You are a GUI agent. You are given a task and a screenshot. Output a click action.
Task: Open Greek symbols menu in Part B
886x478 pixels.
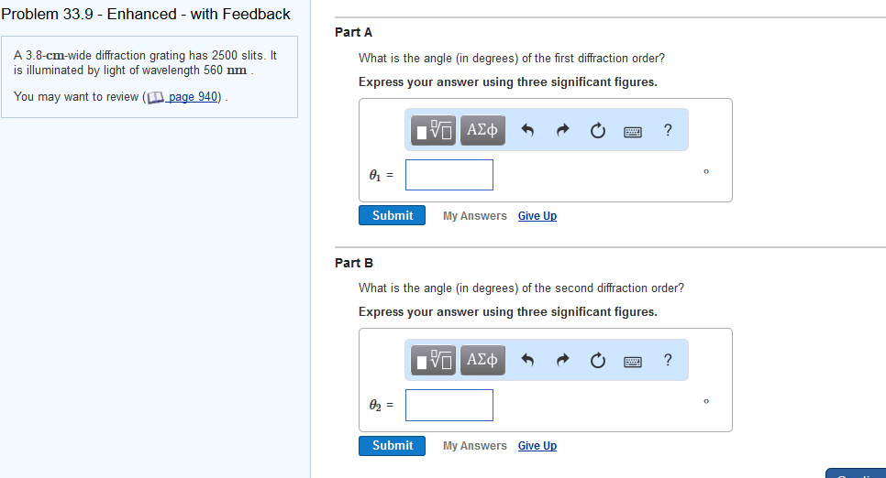pyautogui.click(x=482, y=361)
